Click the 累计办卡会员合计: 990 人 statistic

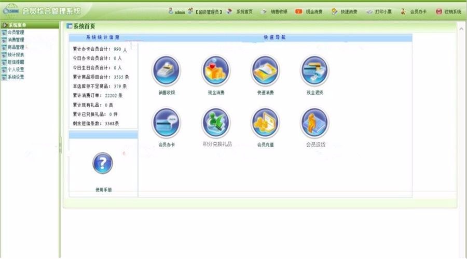[x=100, y=49]
